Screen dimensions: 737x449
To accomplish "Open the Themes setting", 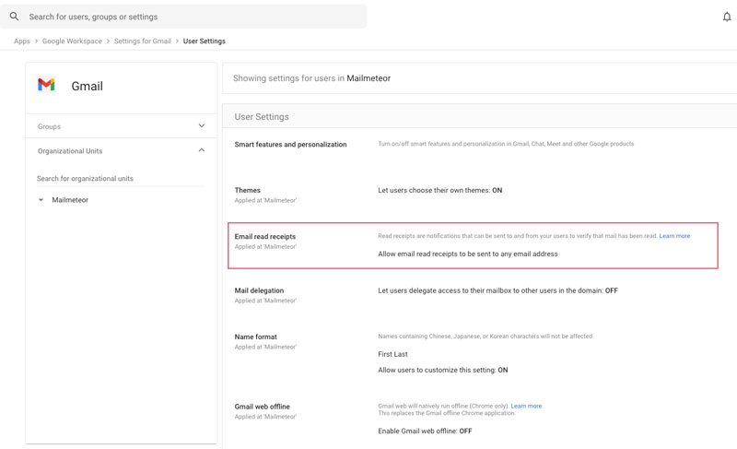I will 247,190.
